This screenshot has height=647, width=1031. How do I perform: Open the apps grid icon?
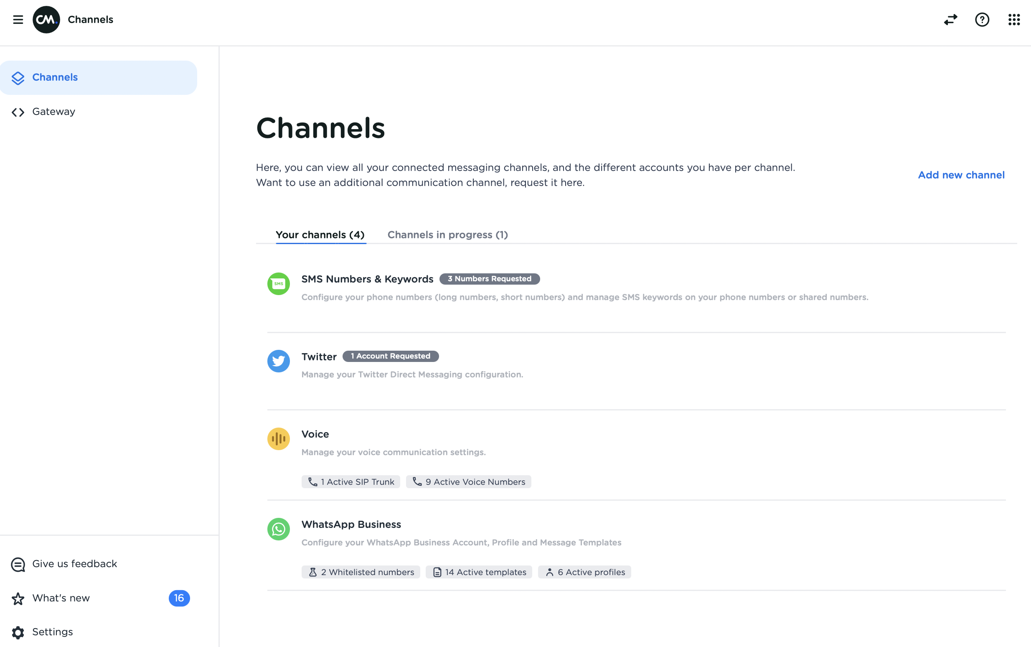tap(1014, 20)
